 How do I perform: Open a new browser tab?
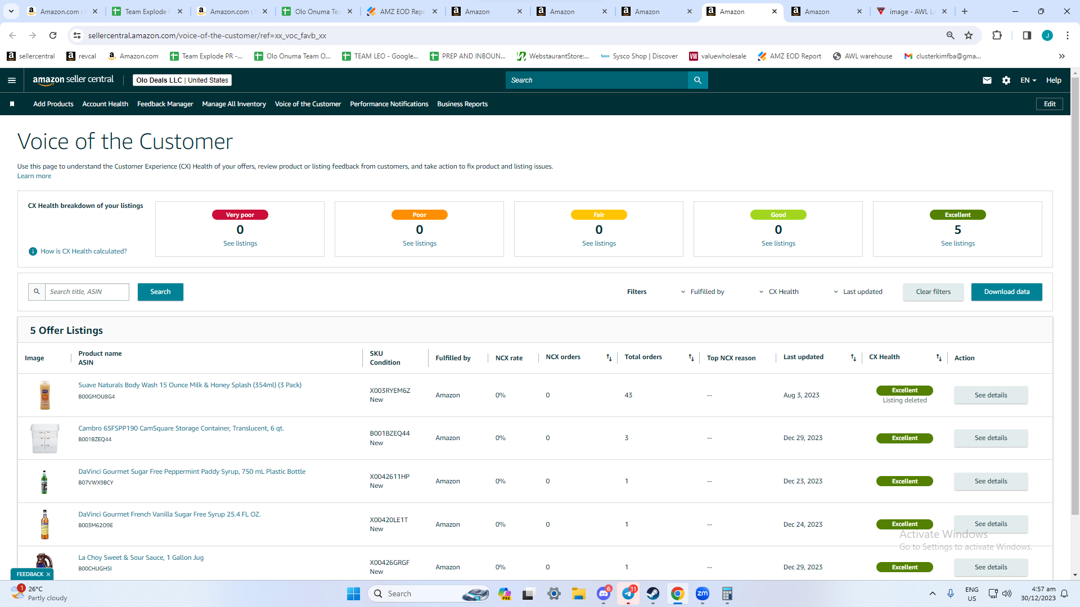tap(965, 11)
